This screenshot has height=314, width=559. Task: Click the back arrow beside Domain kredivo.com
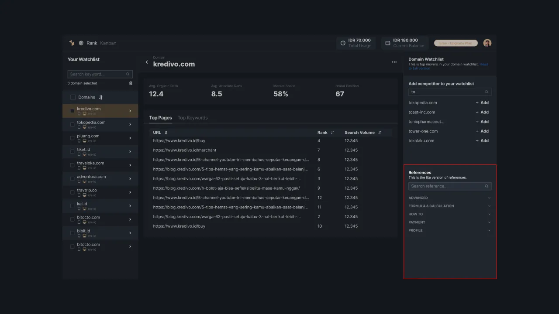[x=147, y=62]
